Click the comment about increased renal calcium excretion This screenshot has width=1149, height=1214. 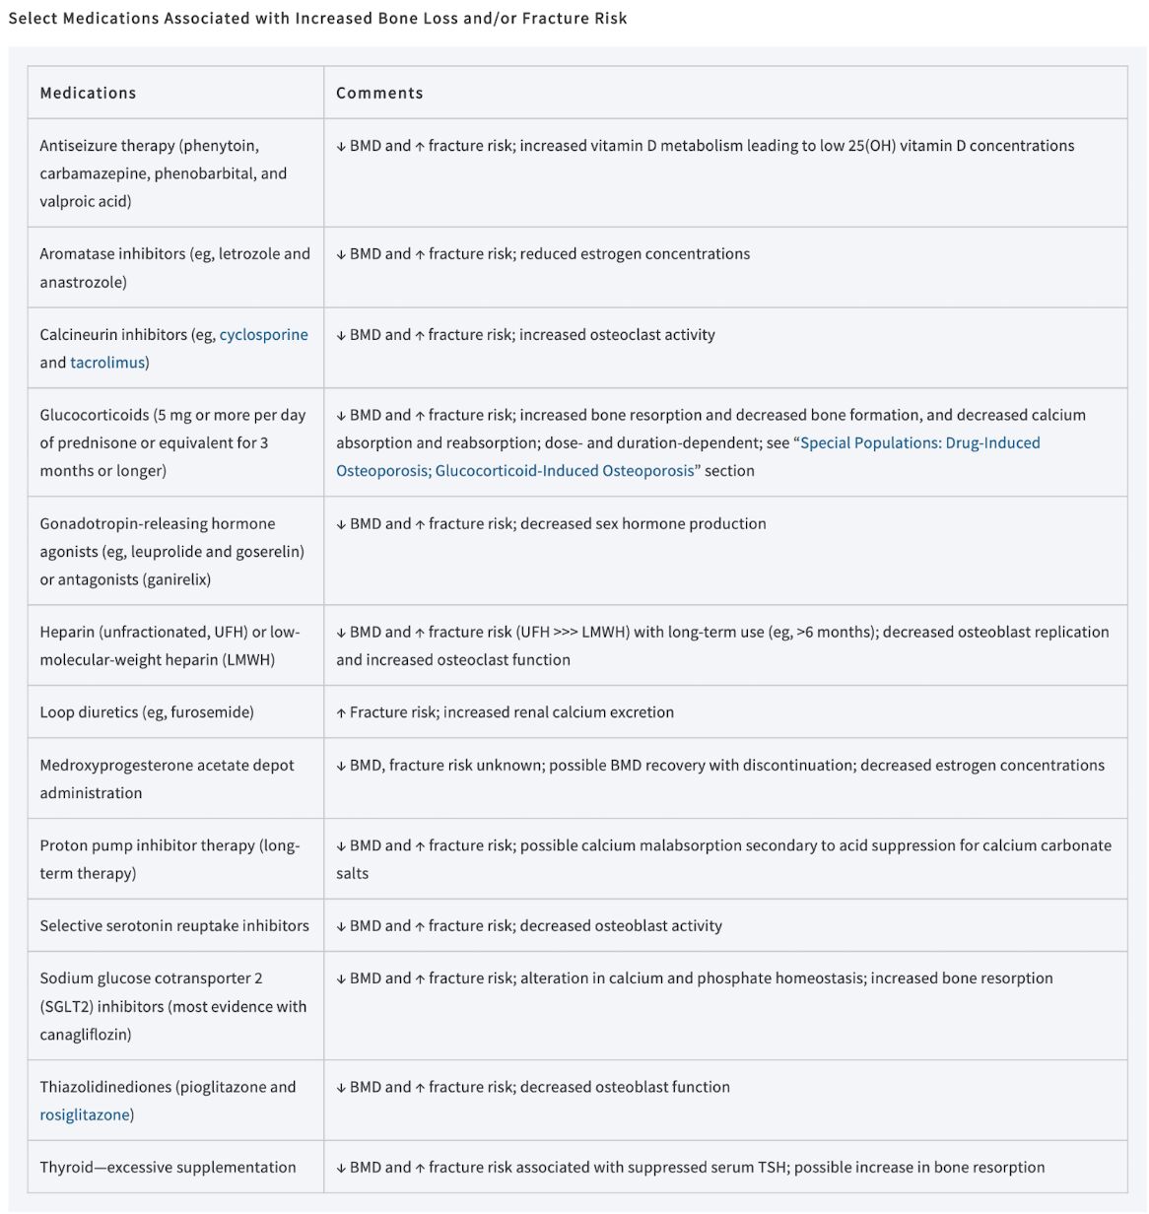[x=505, y=712]
